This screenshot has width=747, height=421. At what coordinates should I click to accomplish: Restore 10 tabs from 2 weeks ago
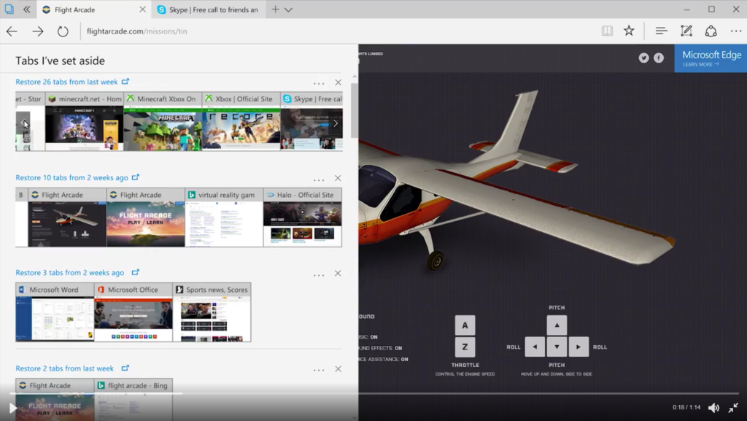[x=71, y=177]
